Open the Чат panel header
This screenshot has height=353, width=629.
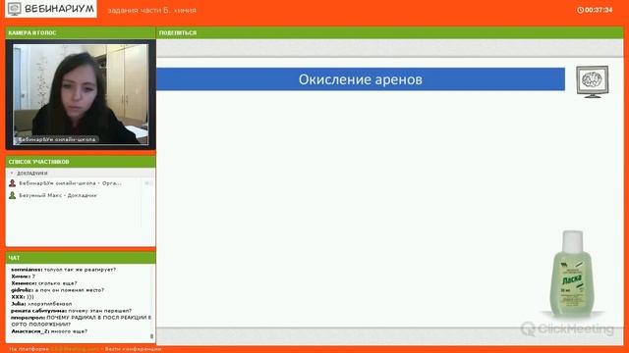tap(81, 258)
